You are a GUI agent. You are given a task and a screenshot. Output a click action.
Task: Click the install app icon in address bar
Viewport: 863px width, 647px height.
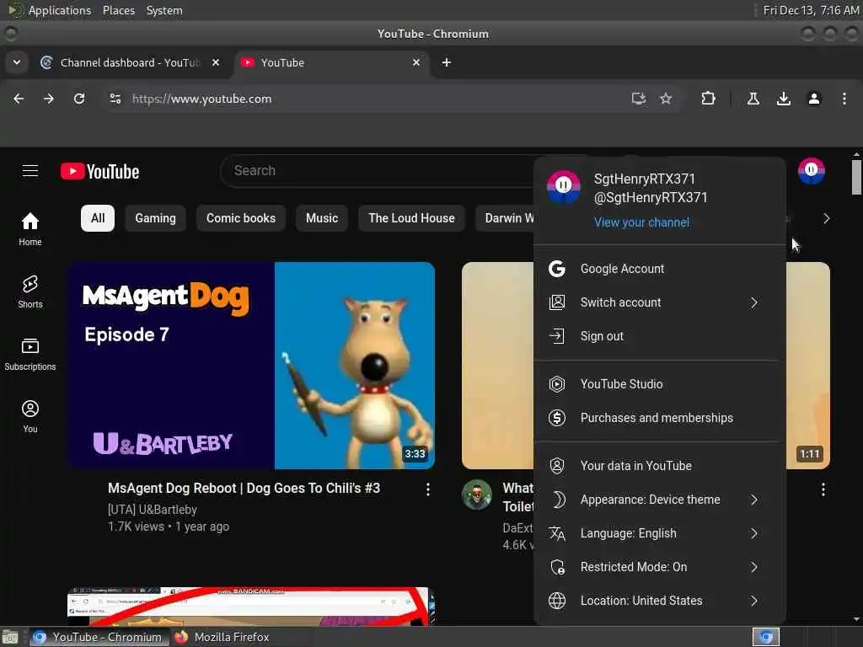[639, 99]
